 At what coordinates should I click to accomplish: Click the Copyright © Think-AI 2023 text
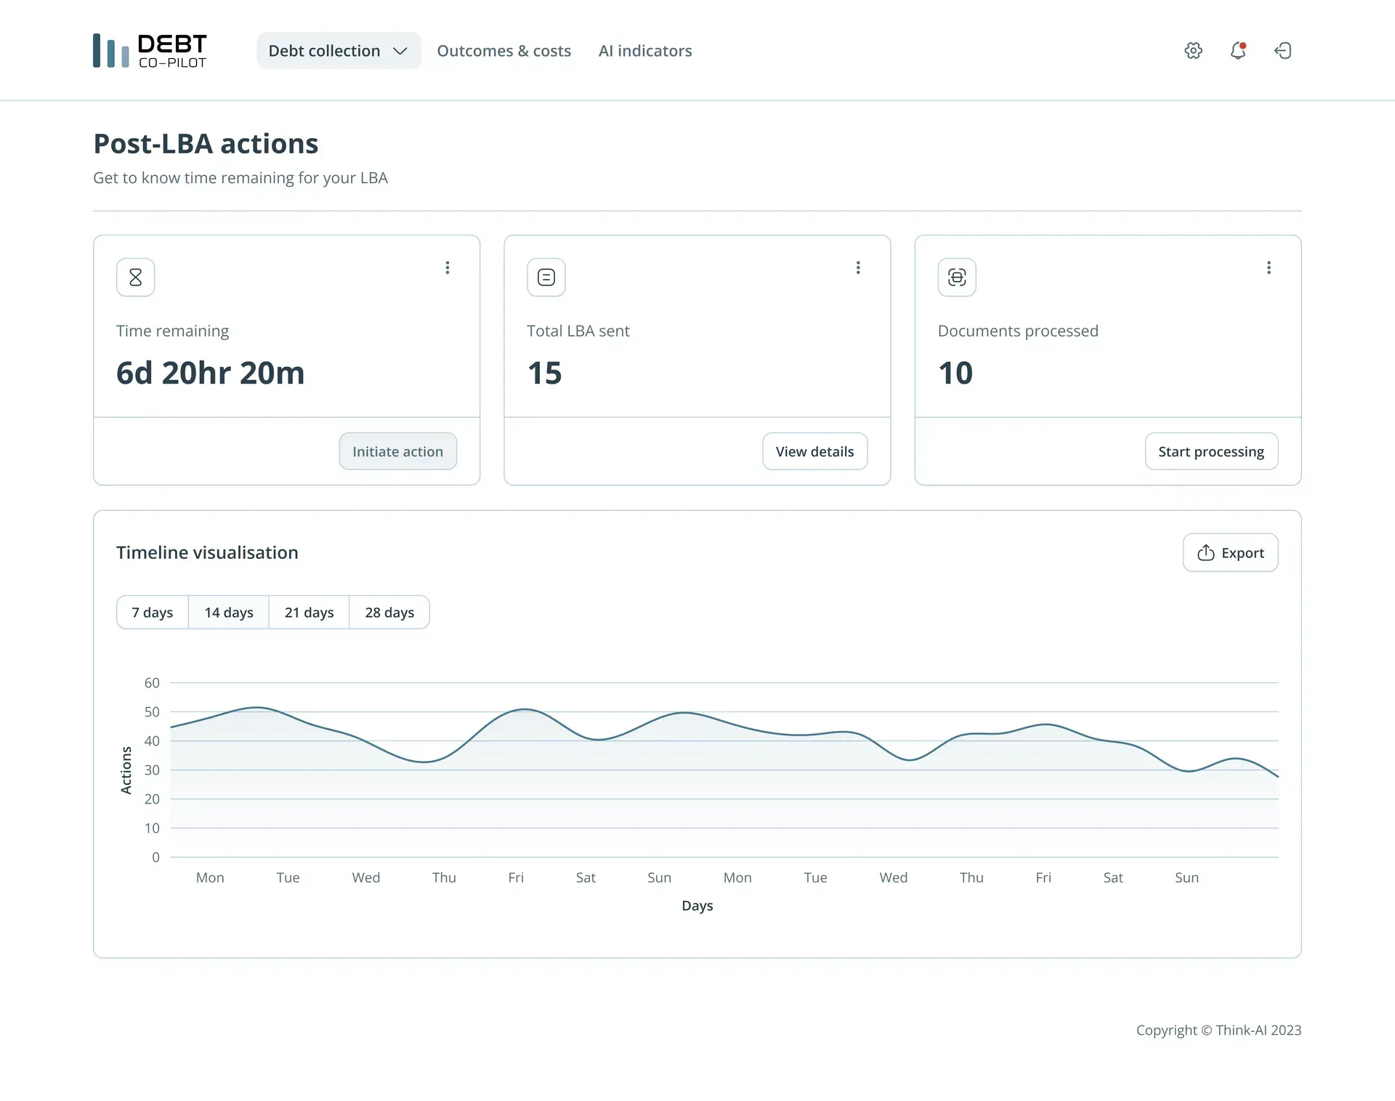point(1218,1030)
